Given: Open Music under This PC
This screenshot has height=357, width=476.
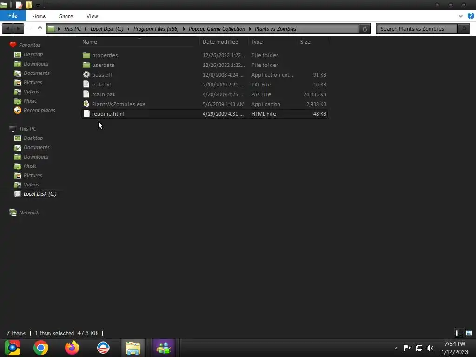Looking at the screenshot, I should 30,166.
